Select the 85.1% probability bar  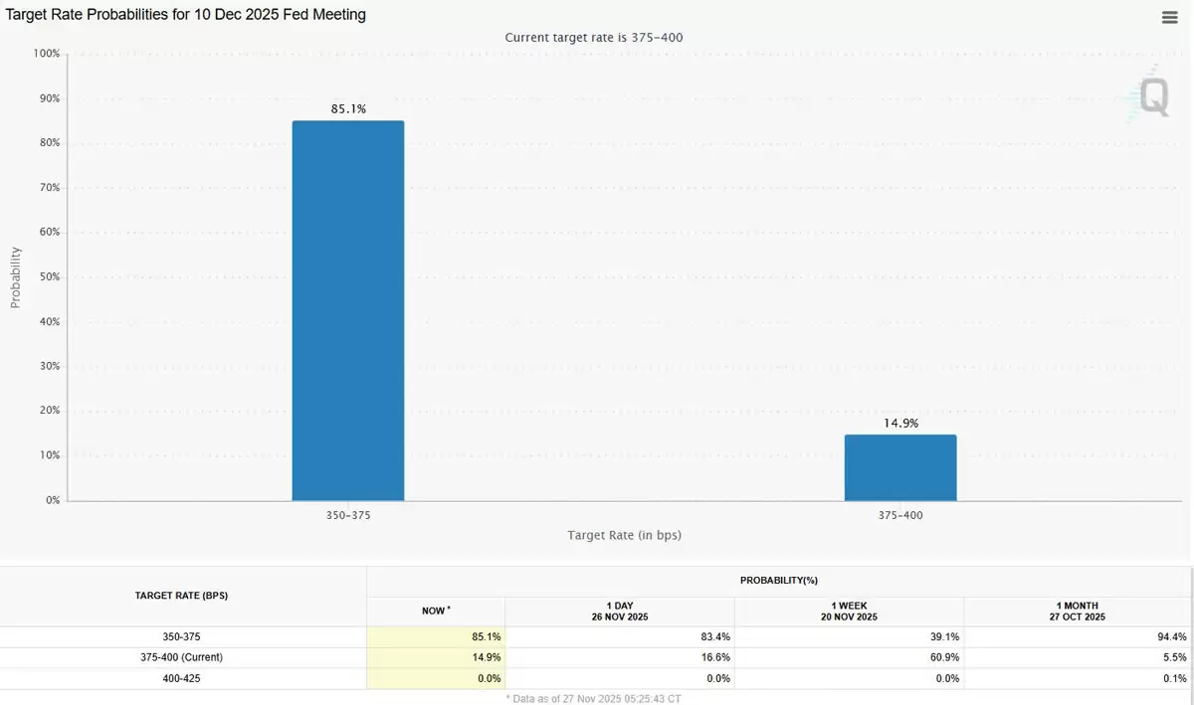[348, 308]
